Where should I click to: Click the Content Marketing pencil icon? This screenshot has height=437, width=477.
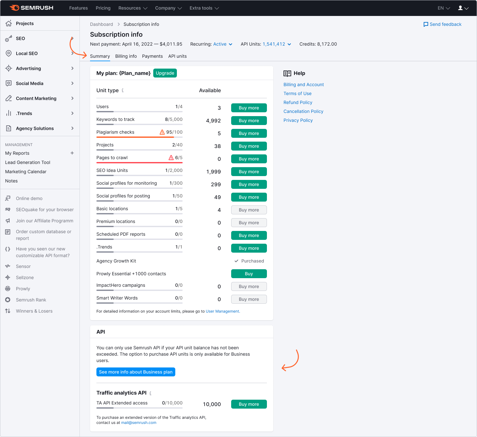(x=9, y=98)
